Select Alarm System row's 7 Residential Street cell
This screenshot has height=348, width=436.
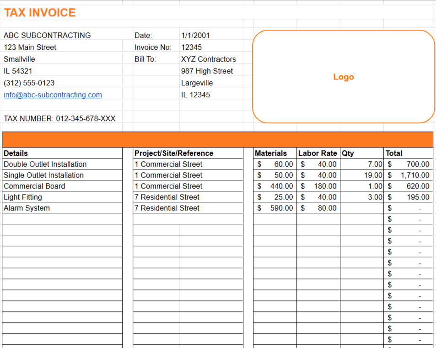click(x=188, y=208)
